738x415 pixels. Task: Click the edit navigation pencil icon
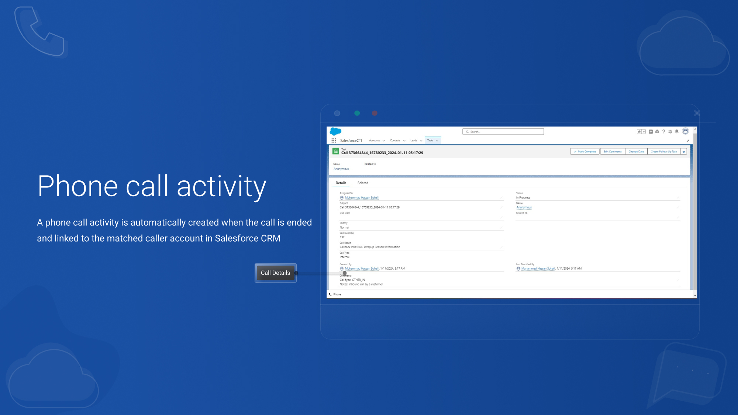pyautogui.click(x=688, y=141)
